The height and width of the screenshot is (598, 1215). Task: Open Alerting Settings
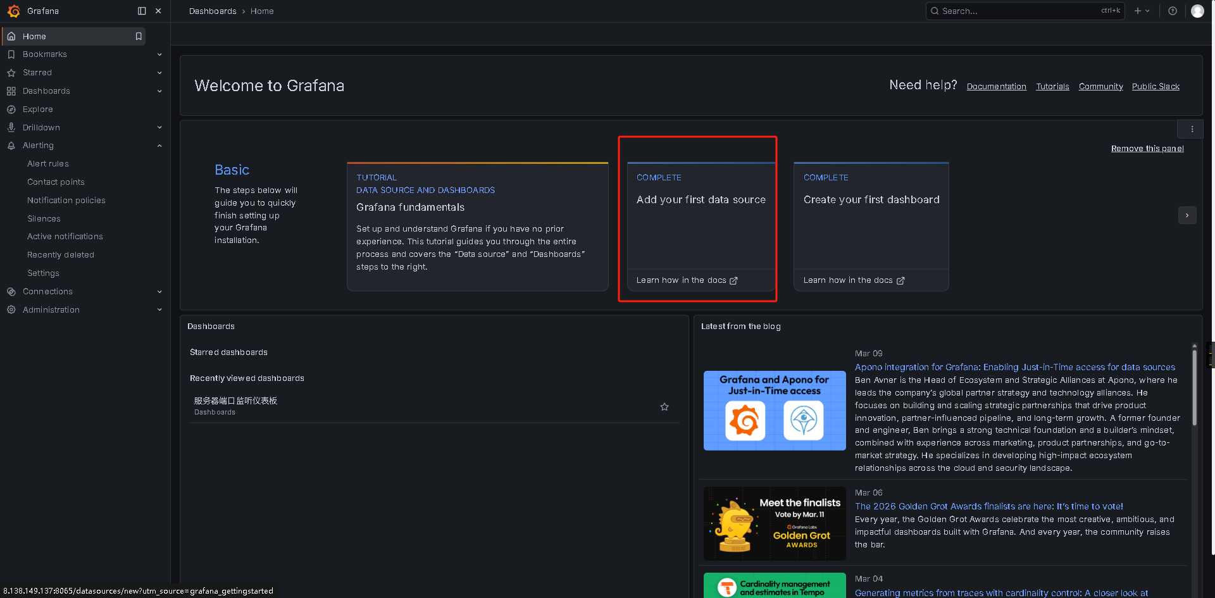[x=43, y=273]
